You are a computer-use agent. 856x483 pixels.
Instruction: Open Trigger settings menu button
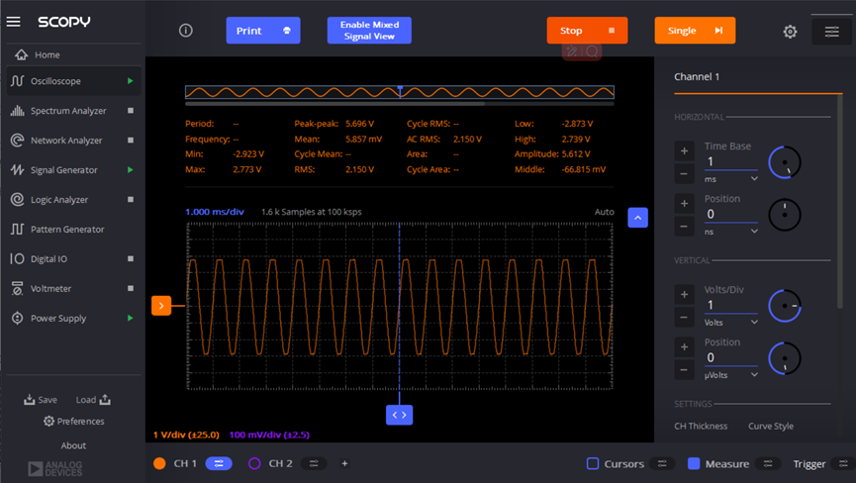pos(843,464)
